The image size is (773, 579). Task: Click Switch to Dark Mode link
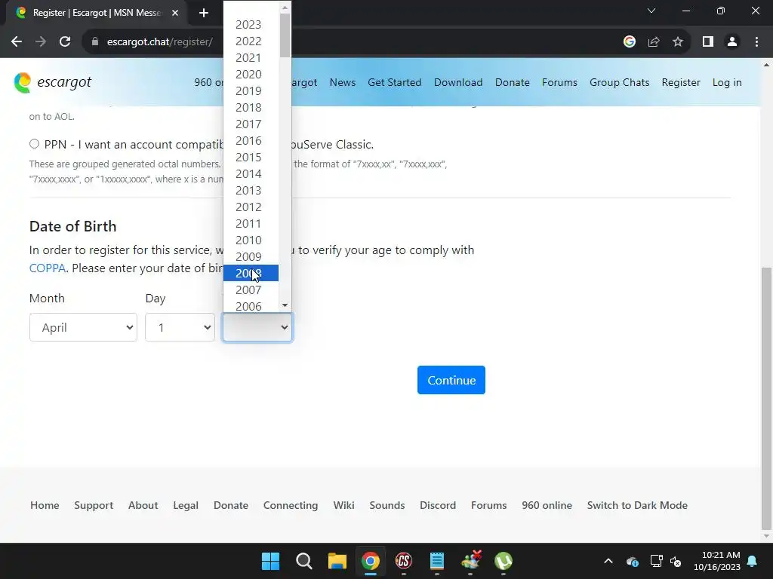(x=637, y=505)
